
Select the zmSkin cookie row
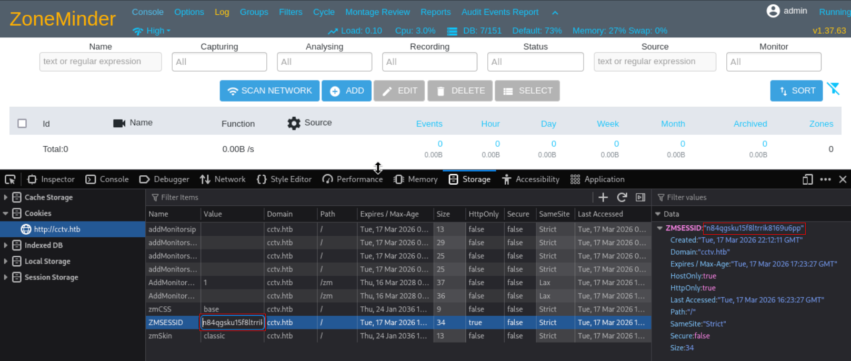398,336
